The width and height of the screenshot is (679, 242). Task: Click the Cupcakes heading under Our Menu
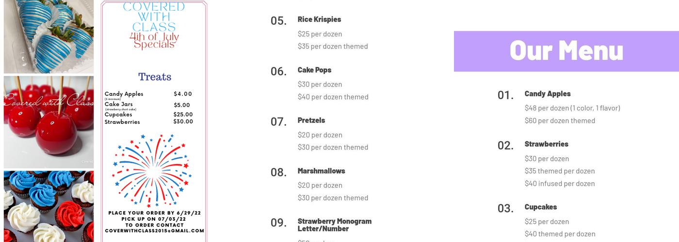(x=540, y=207)
